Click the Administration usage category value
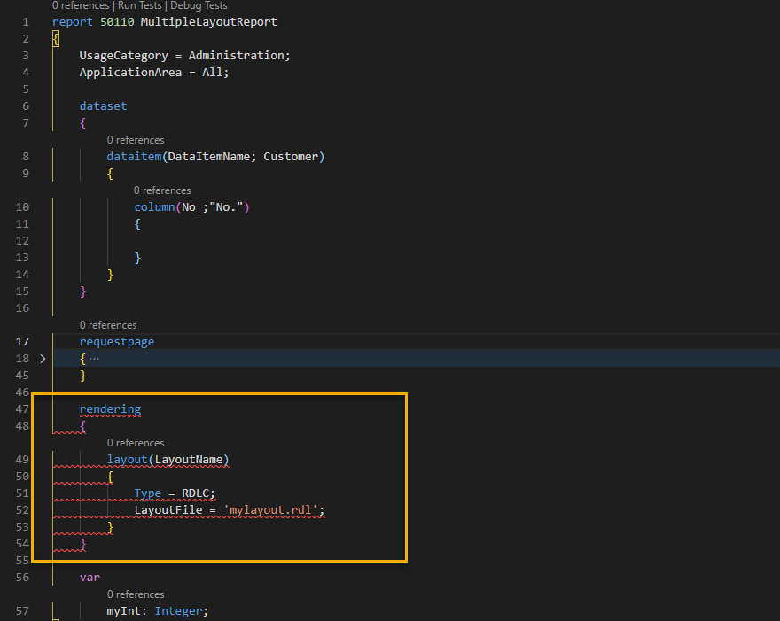Viewport: 780px width, 621px height. point(236,55)
